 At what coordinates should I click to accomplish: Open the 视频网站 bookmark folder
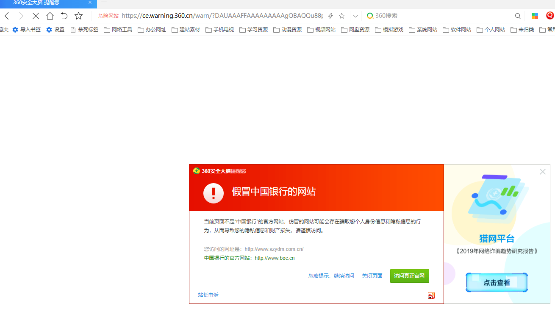click(322, 30)
